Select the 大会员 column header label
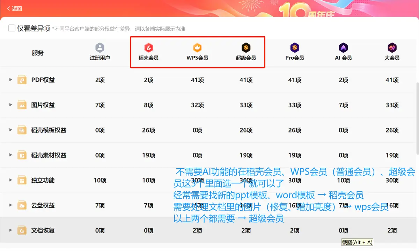The height and width of the screenshot is (251, 419). tap(392, 58)
